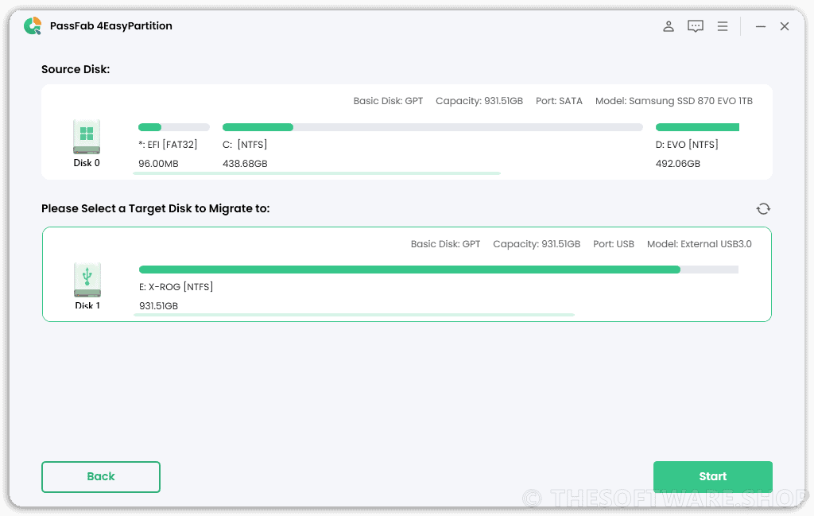Click the PassFab 4EasyPartition logo

33,26
